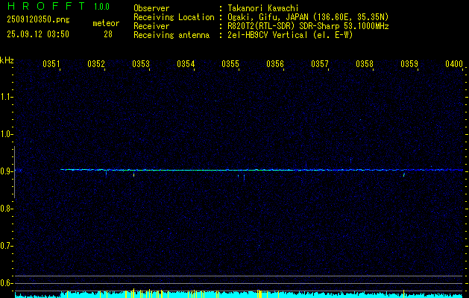Click the Observer field label
The height and width of the screenshot is (298, 469).
[x=151, y=8]
